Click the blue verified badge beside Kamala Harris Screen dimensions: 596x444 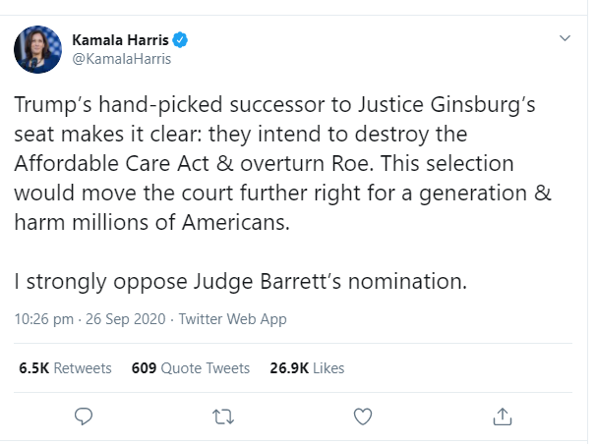180,40
